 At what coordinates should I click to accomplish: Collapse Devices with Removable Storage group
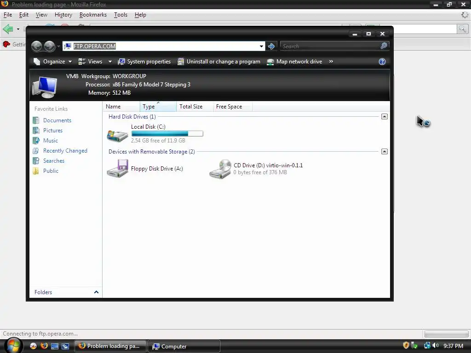[384, 152]
